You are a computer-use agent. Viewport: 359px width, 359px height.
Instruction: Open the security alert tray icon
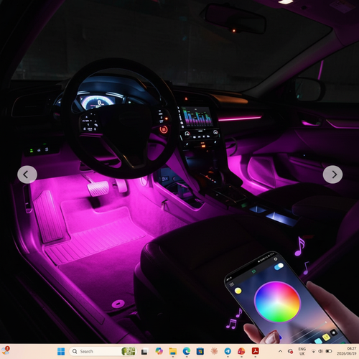pos(290,351)
